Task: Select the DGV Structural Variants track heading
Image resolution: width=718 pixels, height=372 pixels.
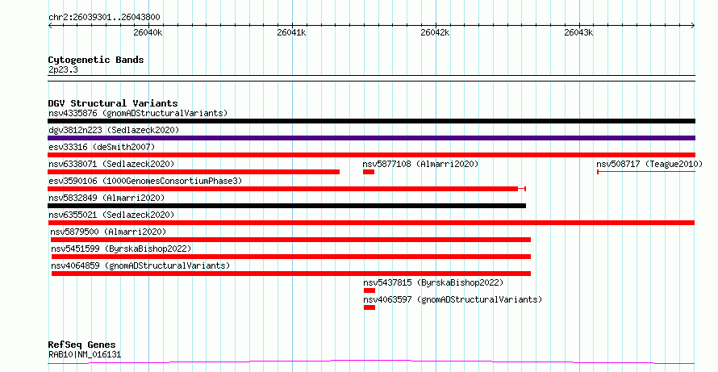Action: point(113,103)
